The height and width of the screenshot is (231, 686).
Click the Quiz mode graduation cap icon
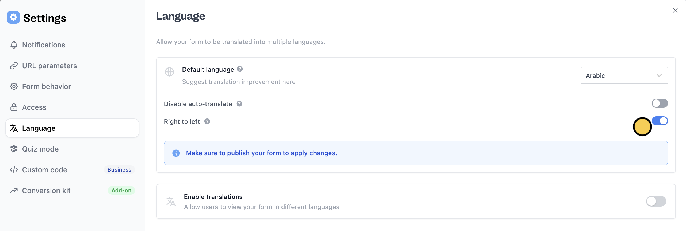[14, 149]
